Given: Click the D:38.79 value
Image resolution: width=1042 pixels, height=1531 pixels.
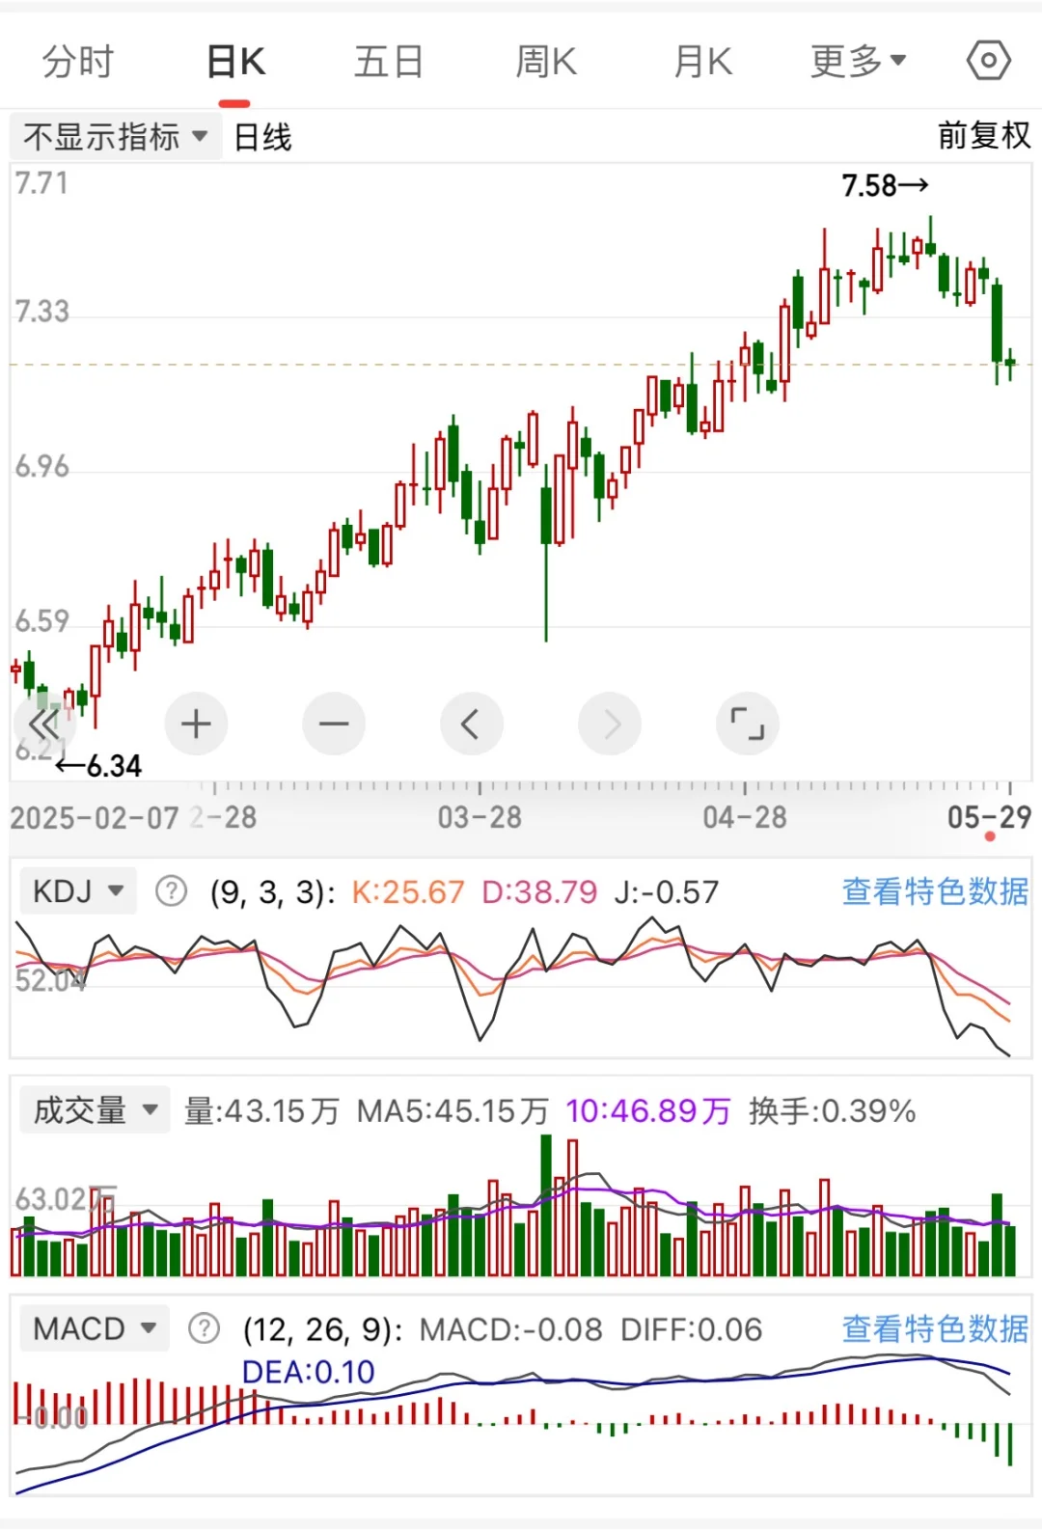Looking at the screenshot, I should click(x=540, y=891).
